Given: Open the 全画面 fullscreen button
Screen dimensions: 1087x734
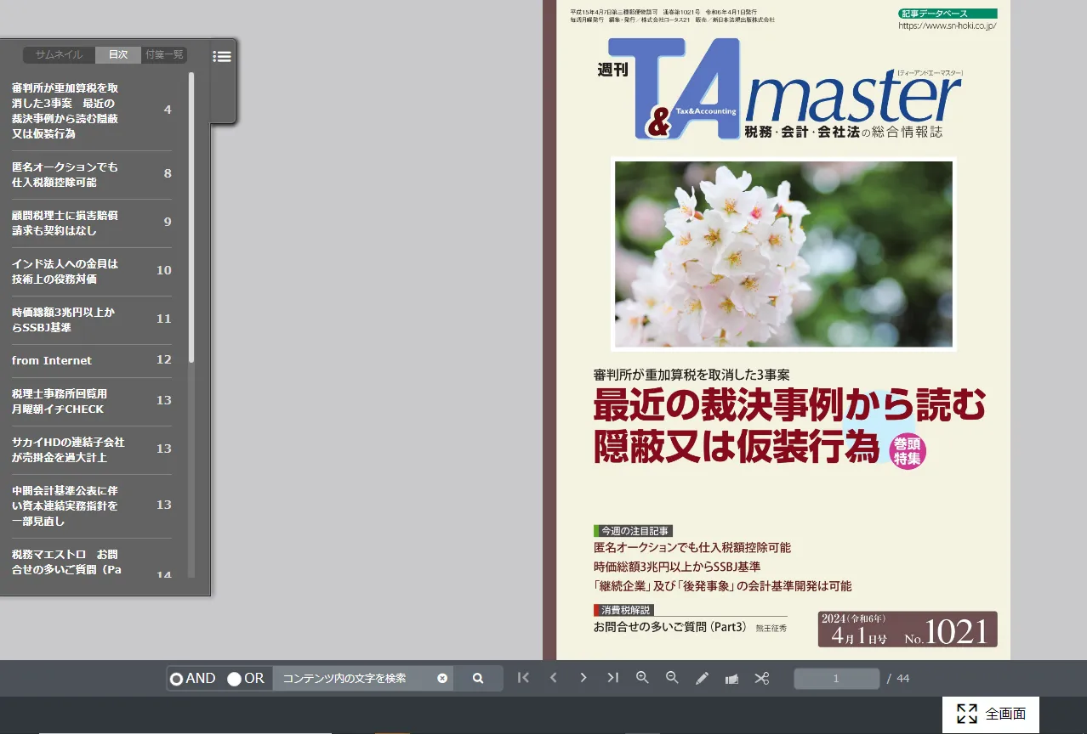Looking at the screenshot, I should point(990,714).
